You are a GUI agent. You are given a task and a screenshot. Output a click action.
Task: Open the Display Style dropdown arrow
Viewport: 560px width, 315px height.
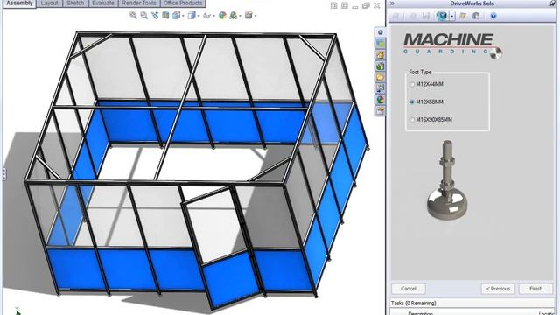[199, 16]
